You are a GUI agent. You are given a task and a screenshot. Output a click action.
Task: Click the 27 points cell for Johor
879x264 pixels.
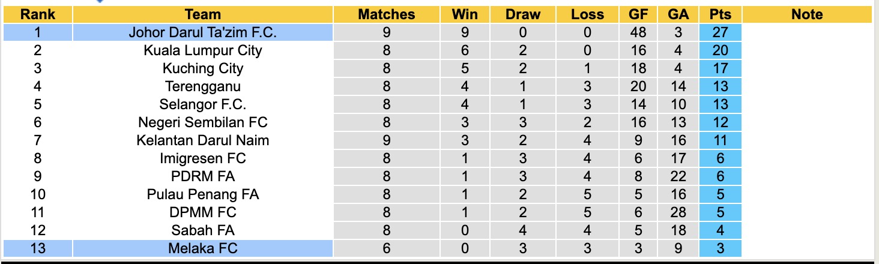coord(720,32)
